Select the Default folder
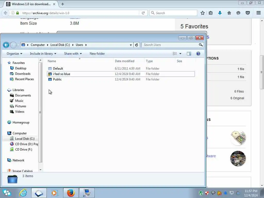The width and height of the screenshot is (264, 198). tap(121, 69)
